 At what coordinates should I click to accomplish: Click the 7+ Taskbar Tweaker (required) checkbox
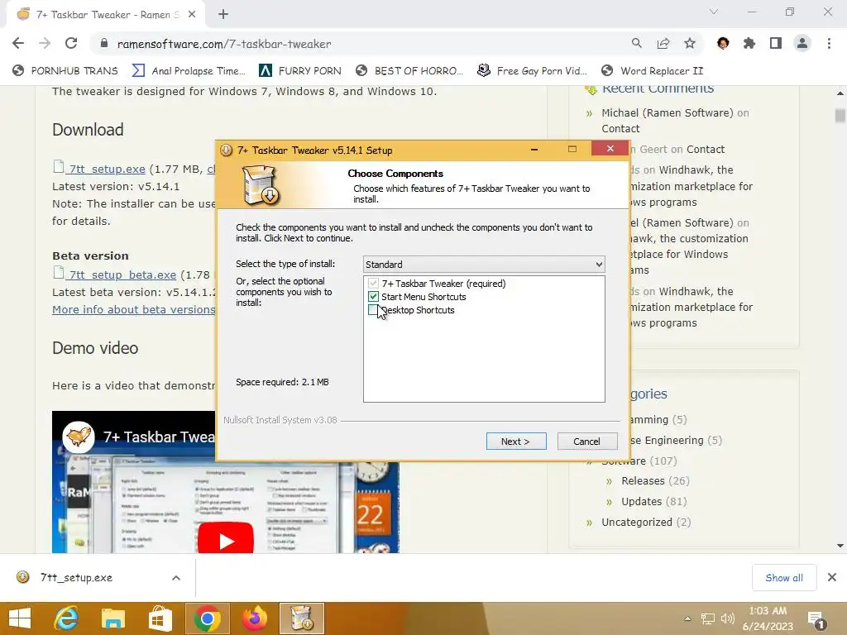pos(373,284)
